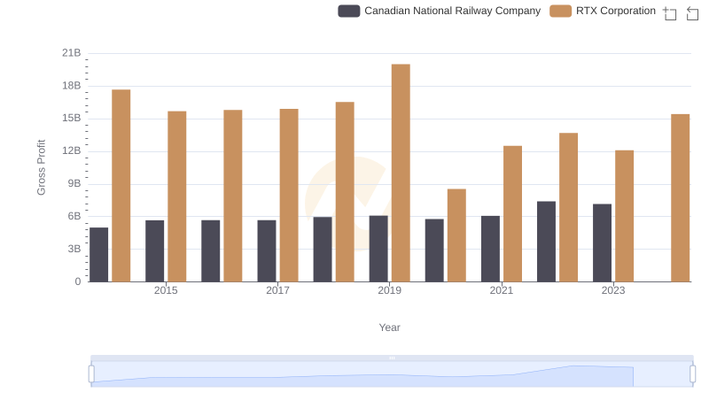This screenshot has width=709, height=408.
Task: Click the Canadian National bar for 2017
Action: click(x=267, y=251)
